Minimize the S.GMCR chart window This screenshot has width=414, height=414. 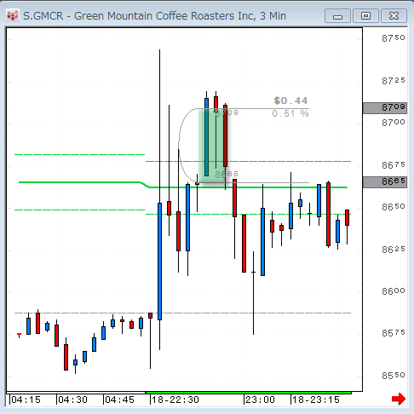coord(337,16)
